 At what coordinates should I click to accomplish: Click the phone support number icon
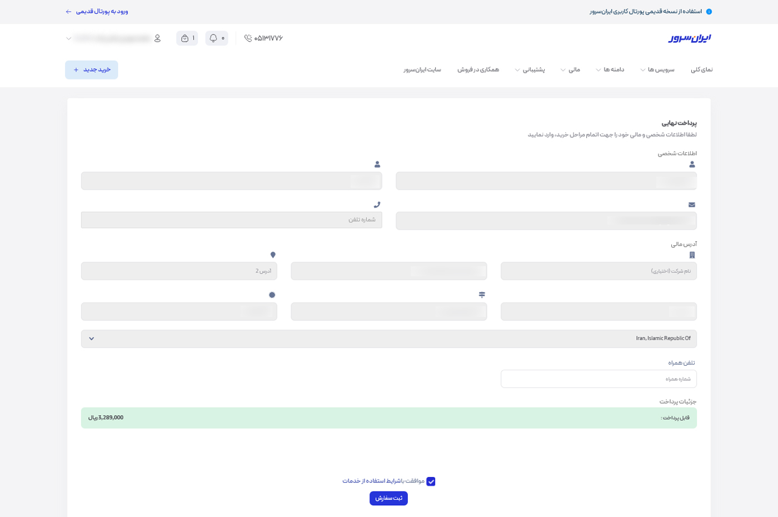248,38
